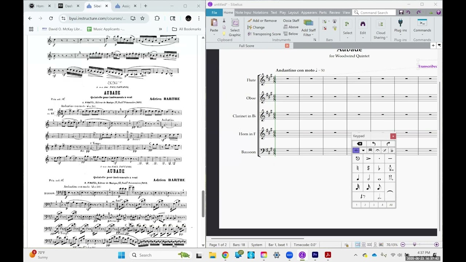Viewport: 466px width, 262px height.
Task: Select voice 1 on the Keypad
Action: (x=356, y=205)
